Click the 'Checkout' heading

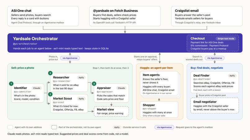pyautogui.click(x=198, y=38)
